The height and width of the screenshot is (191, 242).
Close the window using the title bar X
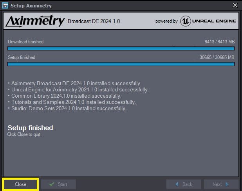click(x=235, y=5)
